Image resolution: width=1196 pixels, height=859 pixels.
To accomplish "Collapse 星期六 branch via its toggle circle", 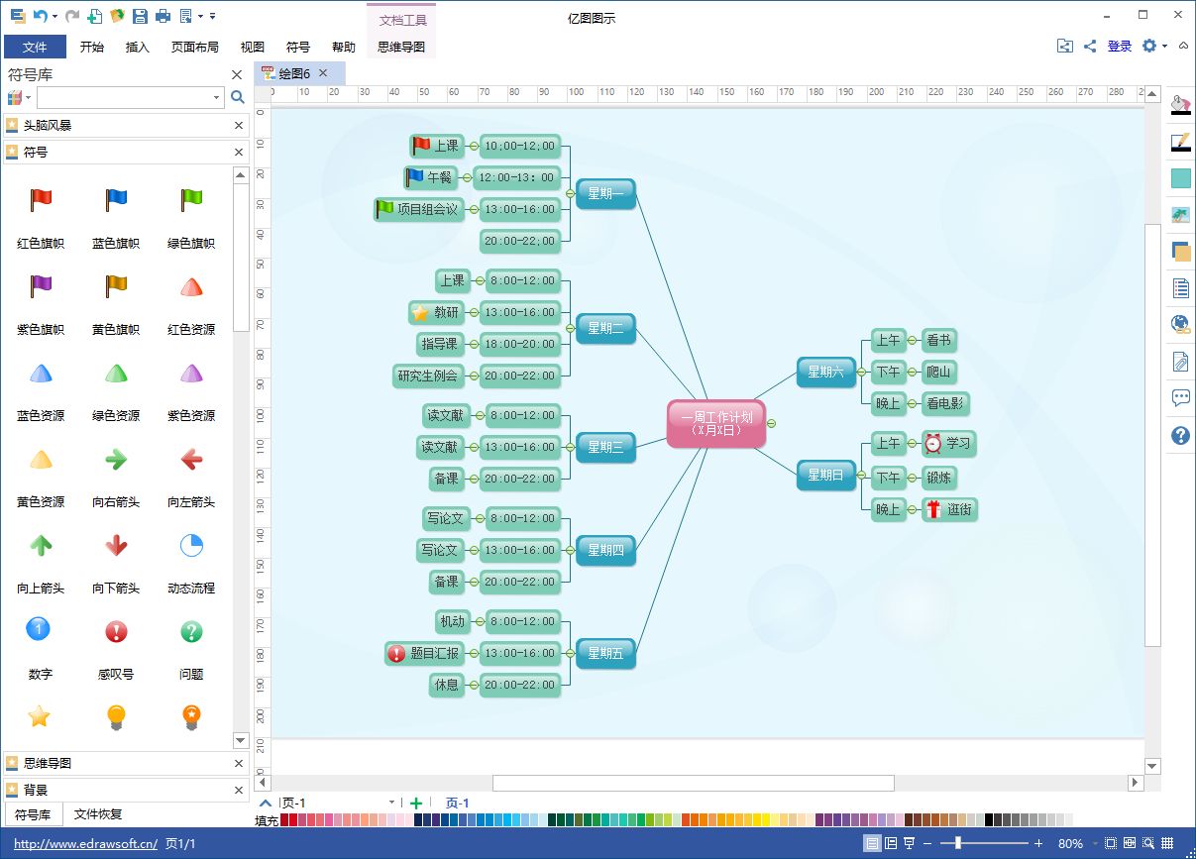I will (861, 373).
